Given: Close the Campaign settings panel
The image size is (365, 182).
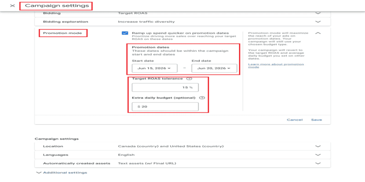Looking at the screenshot, I should click(x=12, y=6).
